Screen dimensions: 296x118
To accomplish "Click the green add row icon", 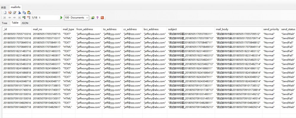I will 24,17.
